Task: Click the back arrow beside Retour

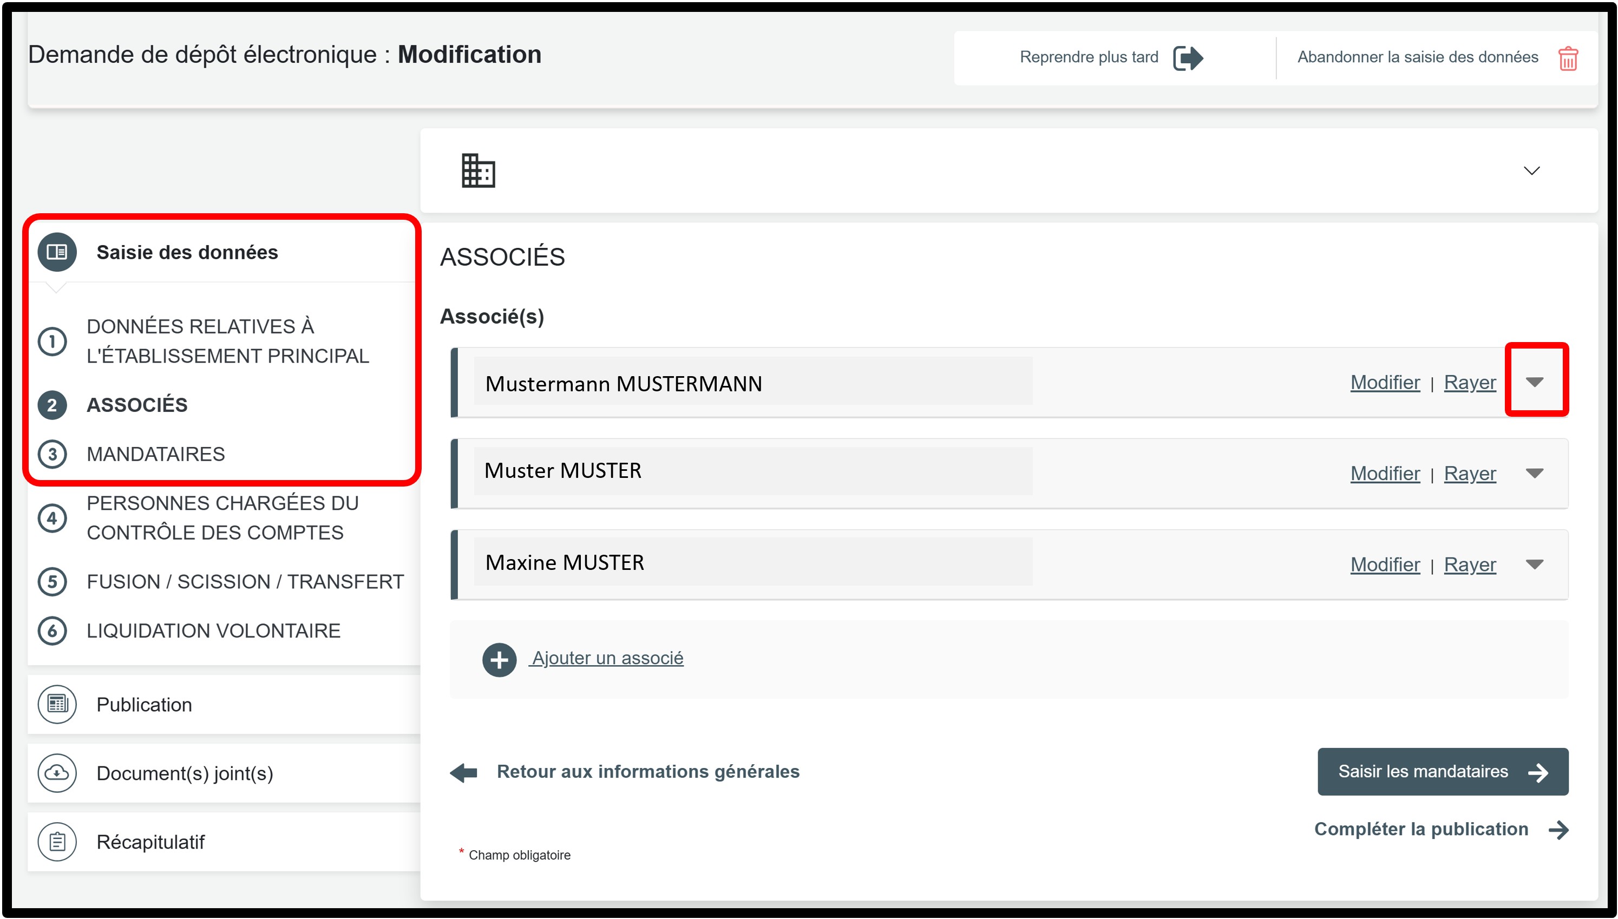Action: click(x=464, y=772)
